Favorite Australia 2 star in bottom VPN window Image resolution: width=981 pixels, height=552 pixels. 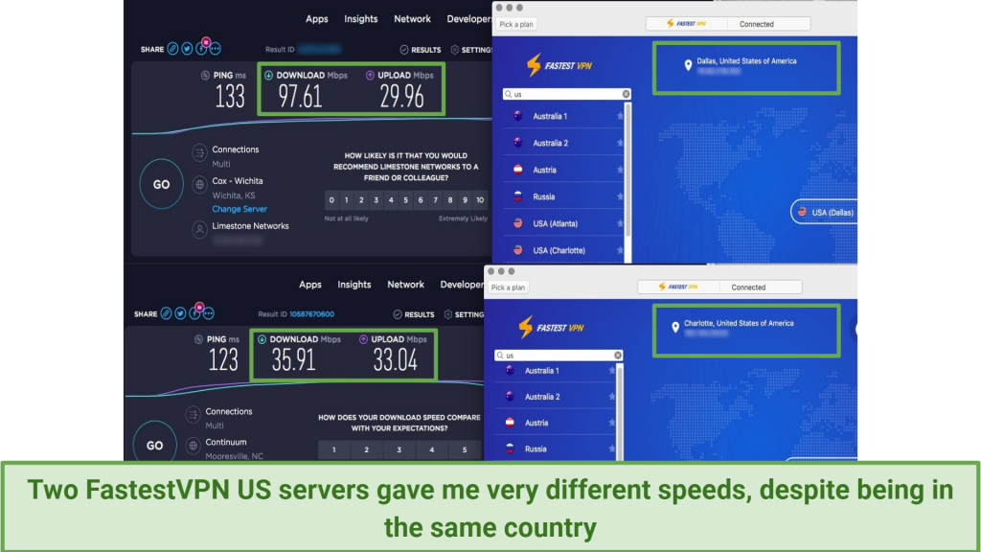click(x=612, y=396)
